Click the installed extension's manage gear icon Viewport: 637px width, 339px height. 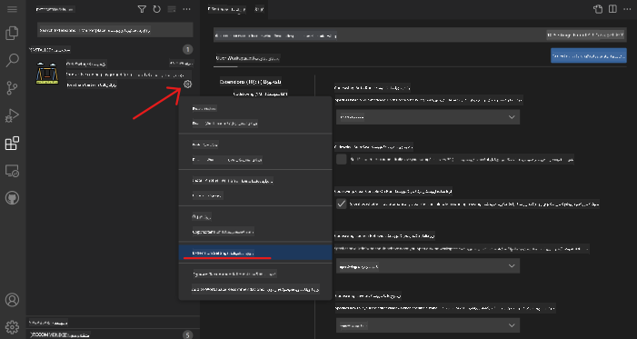click(187, 85)
